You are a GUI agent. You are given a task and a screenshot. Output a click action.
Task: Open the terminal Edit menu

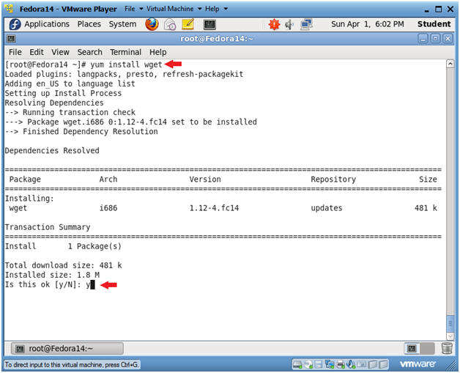click(37, 52)
